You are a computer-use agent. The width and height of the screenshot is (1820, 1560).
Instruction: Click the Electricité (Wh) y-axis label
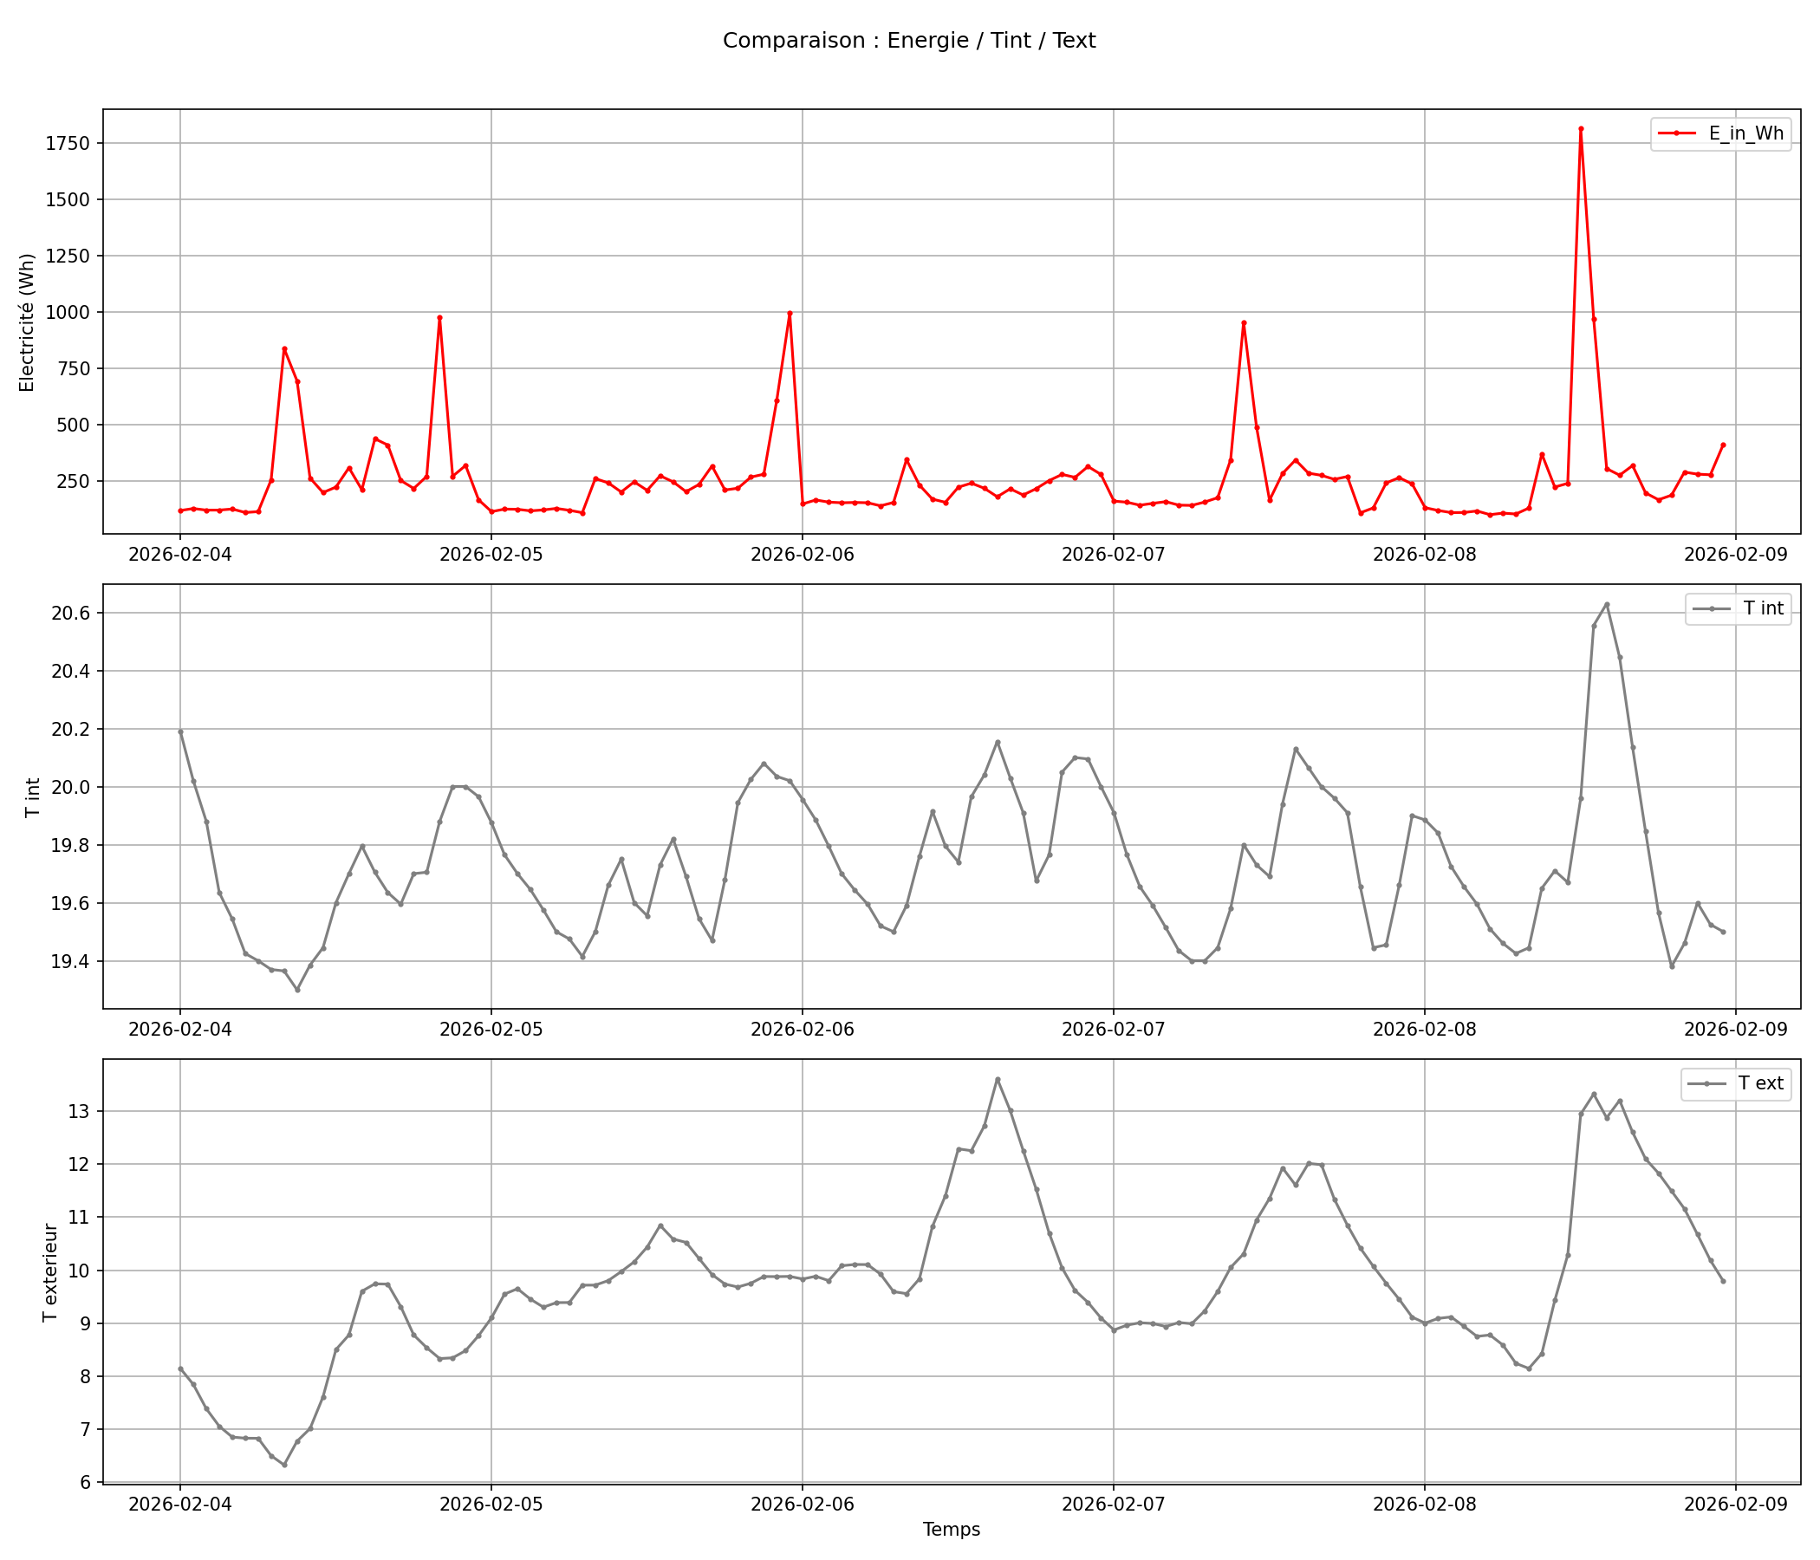[27, 322]
